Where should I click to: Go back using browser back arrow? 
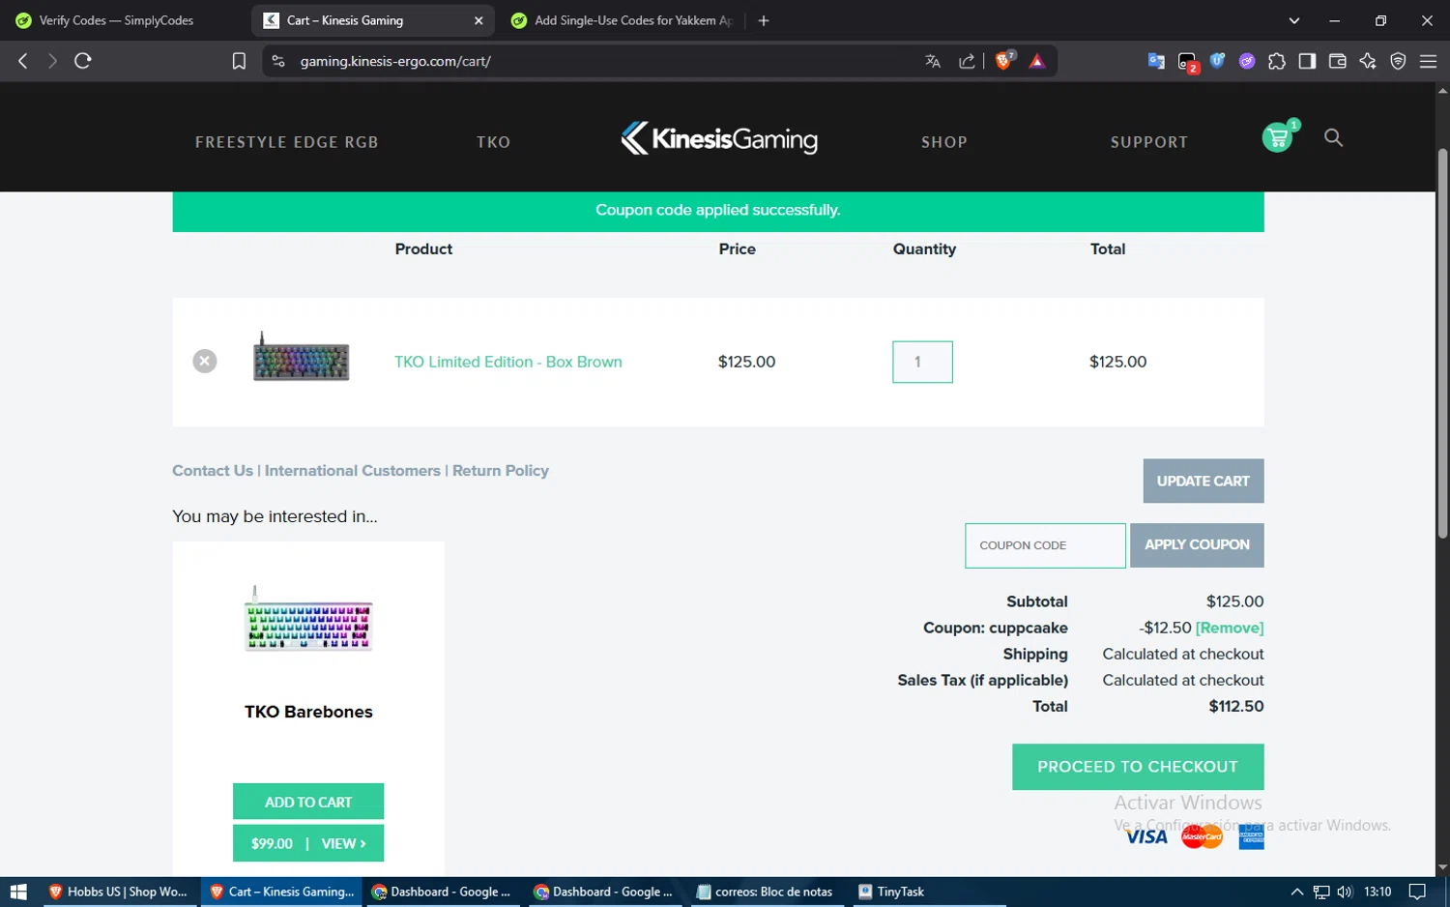[x=23, y=61]
